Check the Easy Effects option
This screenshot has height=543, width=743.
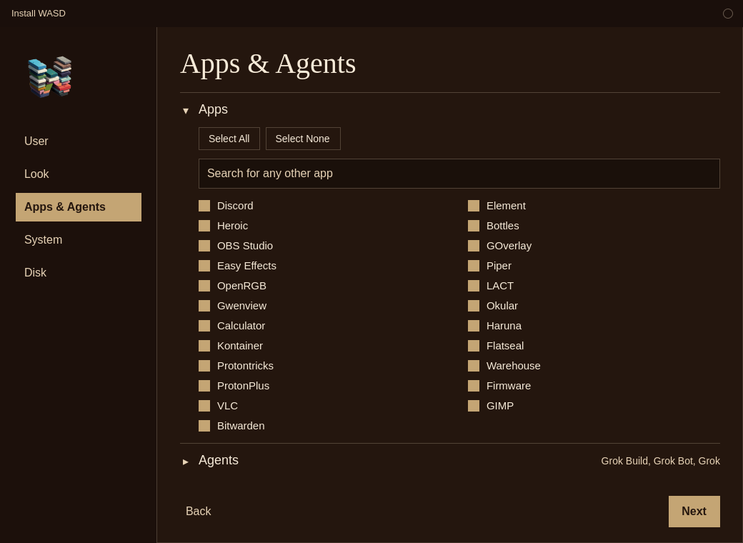point(204,266)
